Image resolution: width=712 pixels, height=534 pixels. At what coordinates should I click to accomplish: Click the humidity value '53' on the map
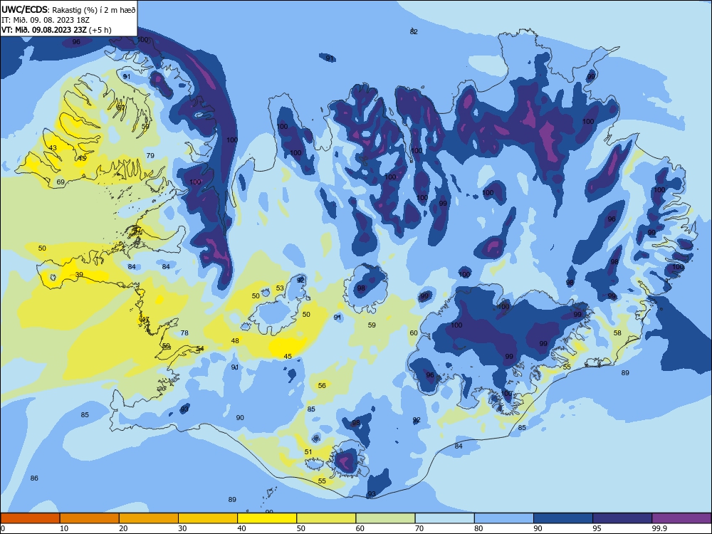[280, 288]
